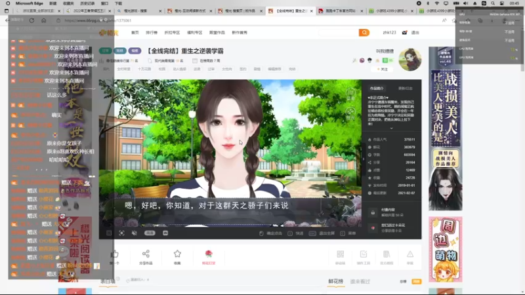Image resolution: width=525 pixels, height=295 pixels.
Task: Click the site logo in header
Action: coord(109,32)
